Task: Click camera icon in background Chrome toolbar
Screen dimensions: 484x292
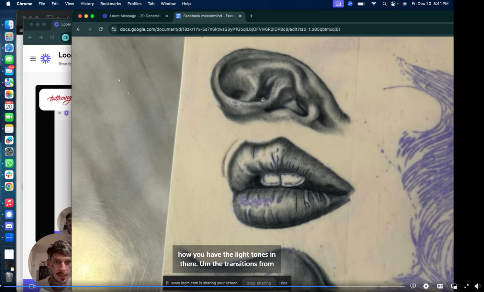Action: click(65, 38)
